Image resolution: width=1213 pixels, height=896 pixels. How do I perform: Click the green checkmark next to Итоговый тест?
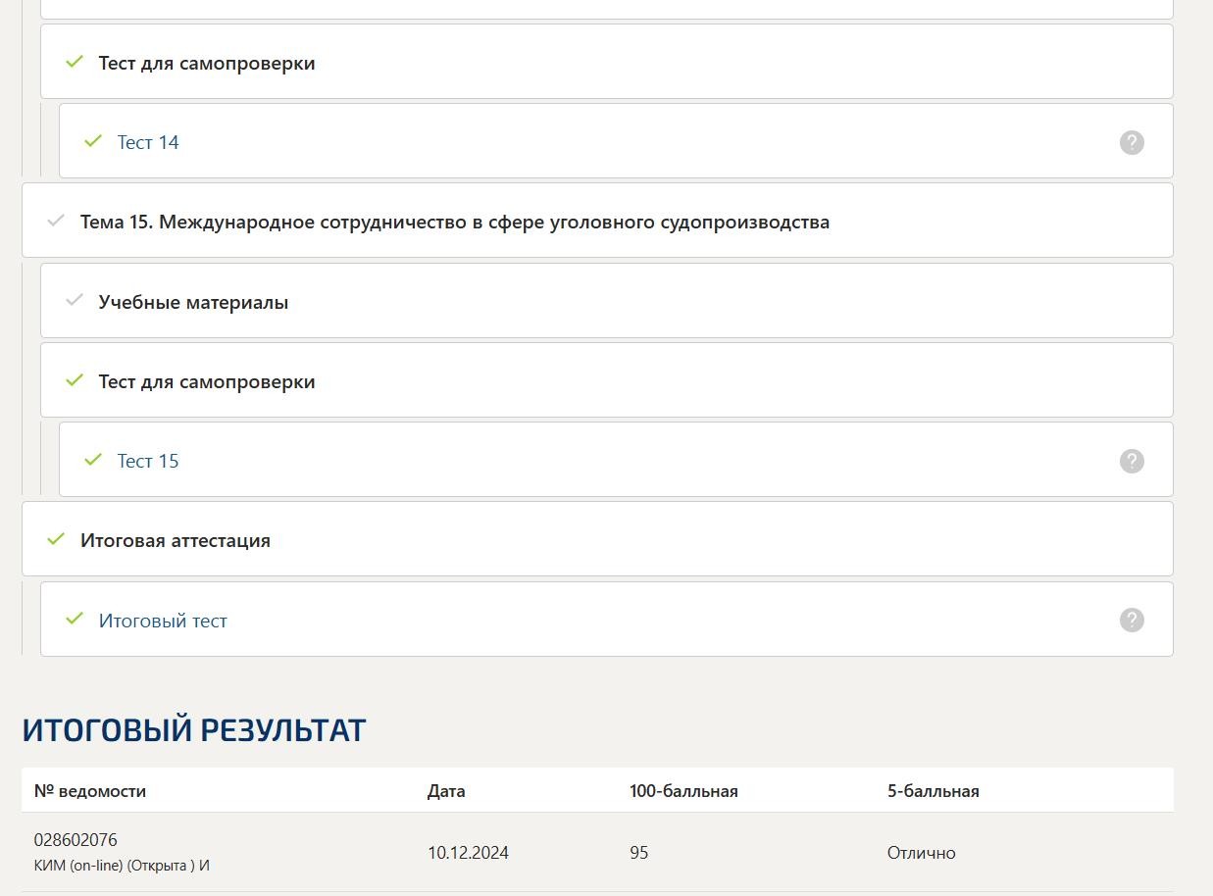75,619
